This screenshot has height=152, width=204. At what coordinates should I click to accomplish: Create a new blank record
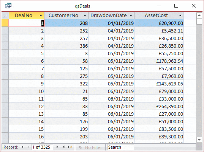pos(70,147)
